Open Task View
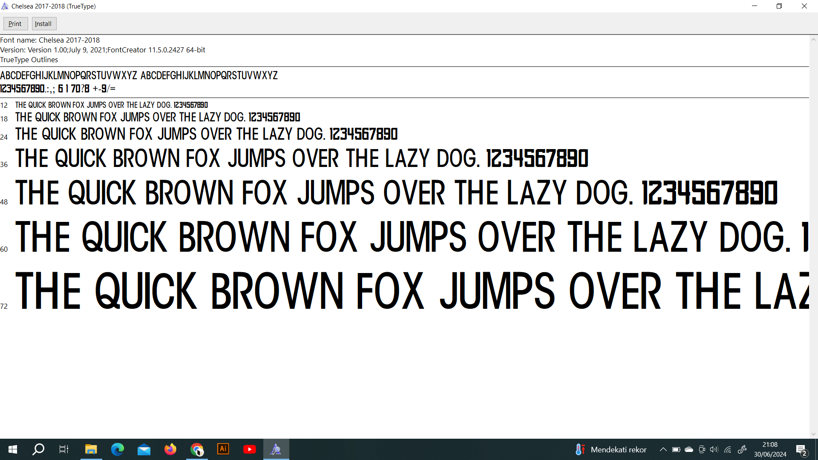 point(64,449)
